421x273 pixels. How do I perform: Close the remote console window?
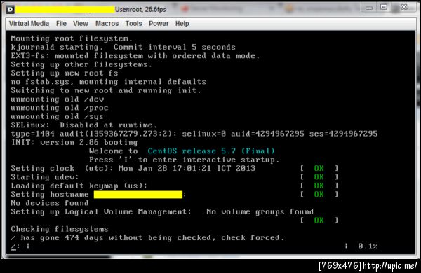coord(404,7)
